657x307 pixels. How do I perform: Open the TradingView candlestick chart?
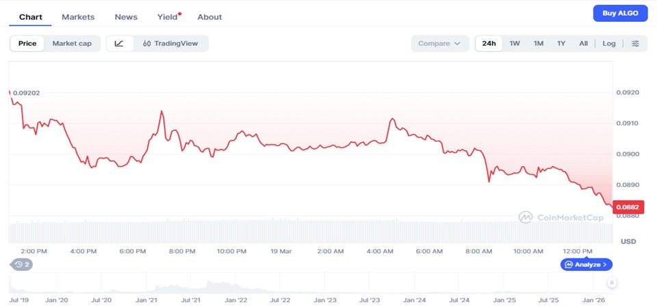click(x=170, y=44)
